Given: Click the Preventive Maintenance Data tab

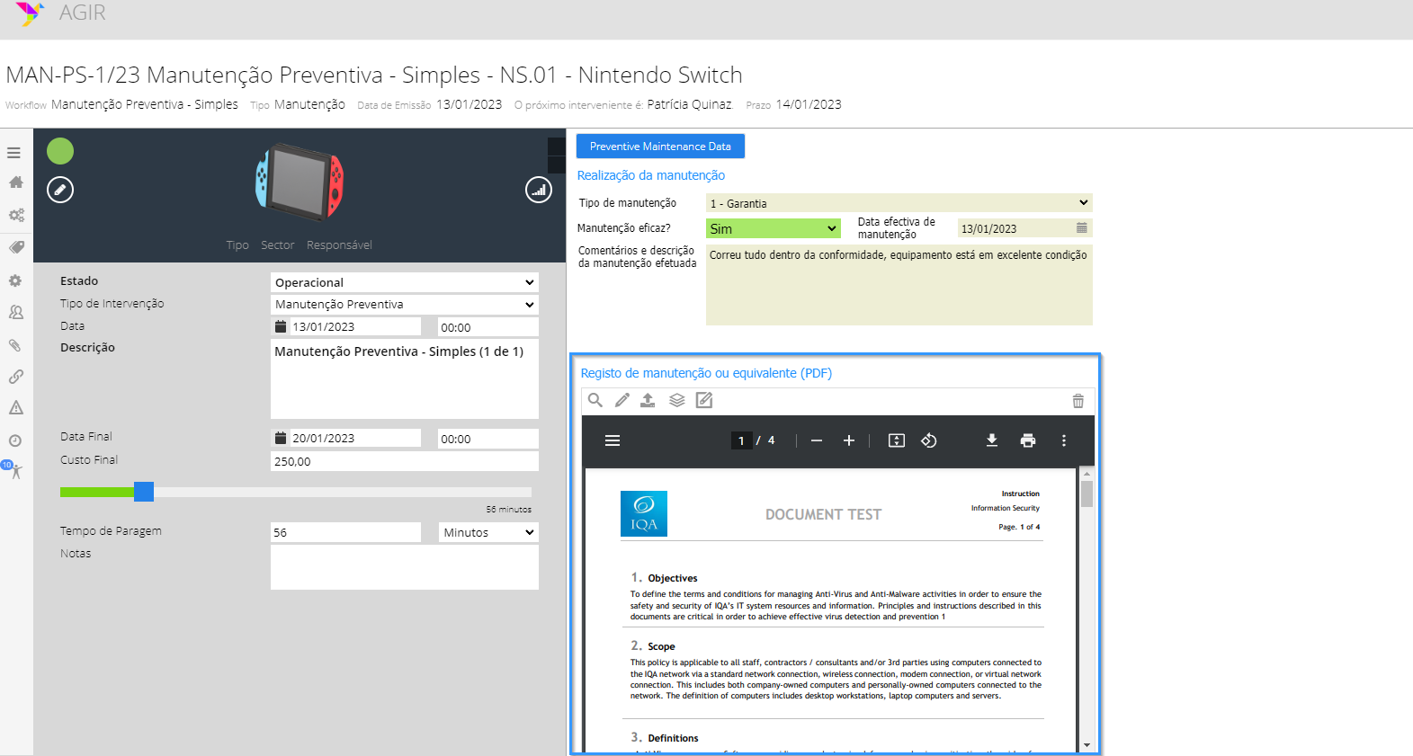Looking at the screenshot, I should click(x=660, y=146).
